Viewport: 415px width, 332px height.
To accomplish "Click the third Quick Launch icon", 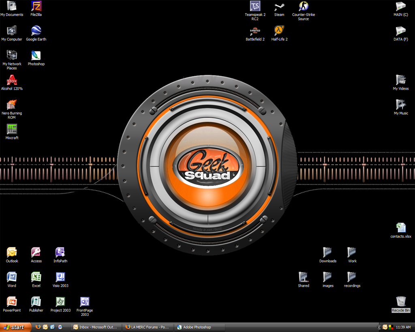I will click(53, 327).
